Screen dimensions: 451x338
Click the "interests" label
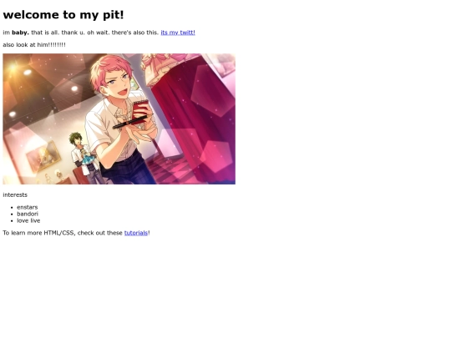click(15, 194)
